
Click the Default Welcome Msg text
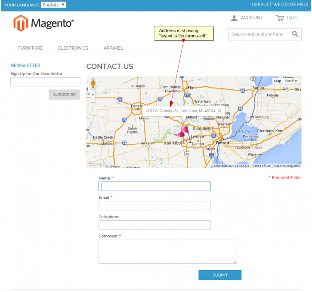280,5
